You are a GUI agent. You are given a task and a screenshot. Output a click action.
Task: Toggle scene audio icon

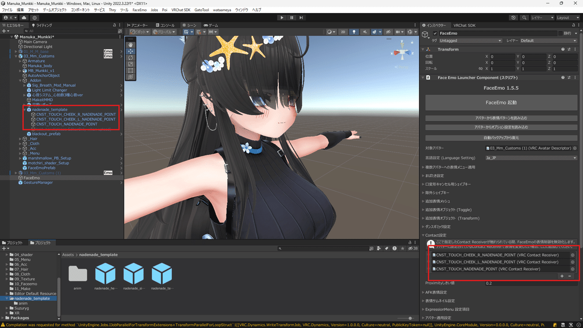pyautogui.click(x=365, y=32)
